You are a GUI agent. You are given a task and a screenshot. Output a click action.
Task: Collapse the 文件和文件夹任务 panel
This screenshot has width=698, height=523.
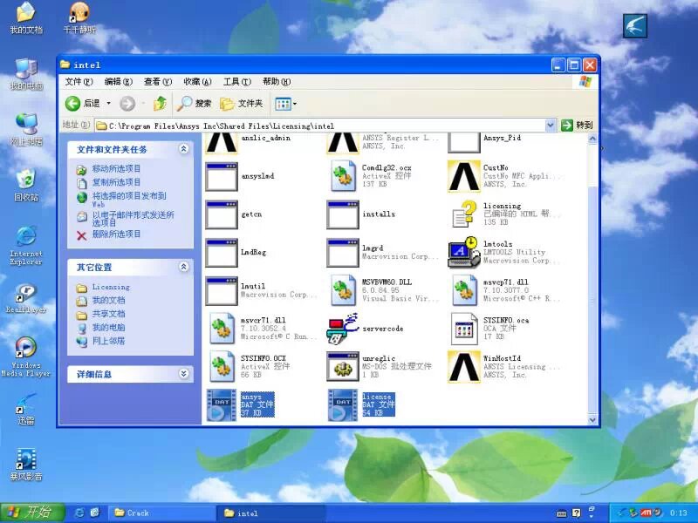click(183, 149)
